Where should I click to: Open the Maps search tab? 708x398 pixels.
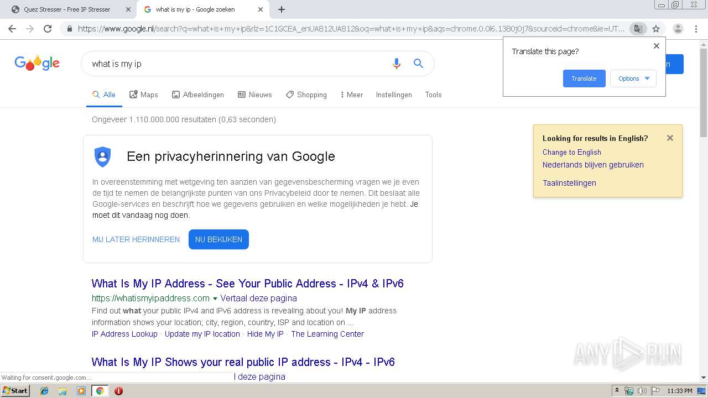(144, 95)
